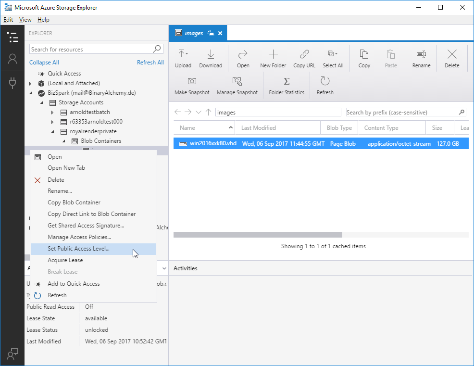Click the Collapse All link
Image resolution: width=474 pixels, height=366 pixels.
point(44,63)
